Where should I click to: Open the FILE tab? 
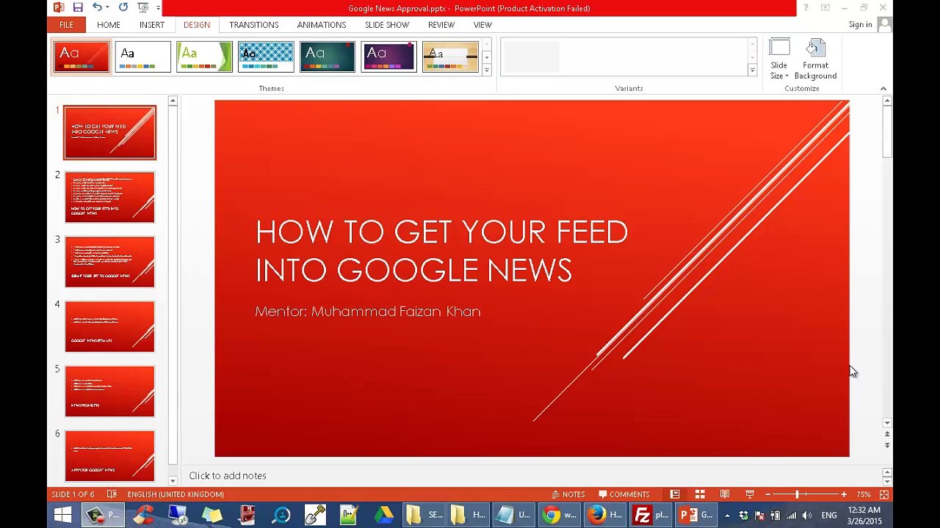66,25
